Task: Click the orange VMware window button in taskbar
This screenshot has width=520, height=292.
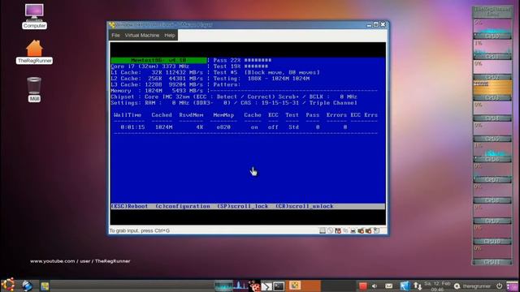Action: coord(303,286)
